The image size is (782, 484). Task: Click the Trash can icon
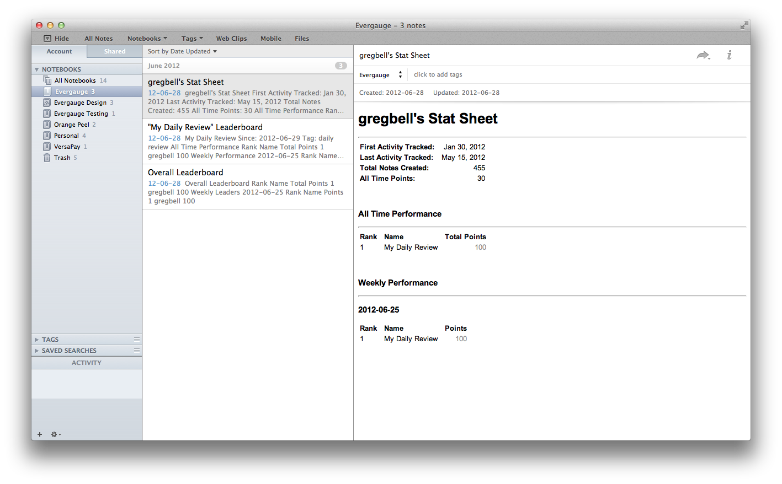pyautogui.click(x=47, y=158)
